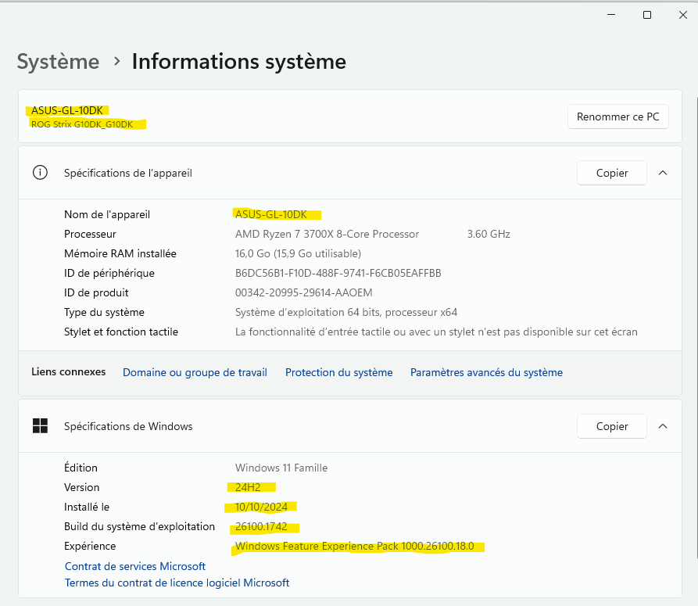Click Renommer ce PC button
Screen dimensions: 698x606
coord(617,117)
